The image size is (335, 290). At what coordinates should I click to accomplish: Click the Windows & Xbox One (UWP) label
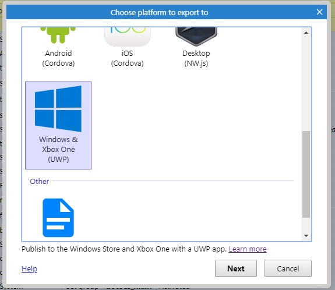point(58,149)
